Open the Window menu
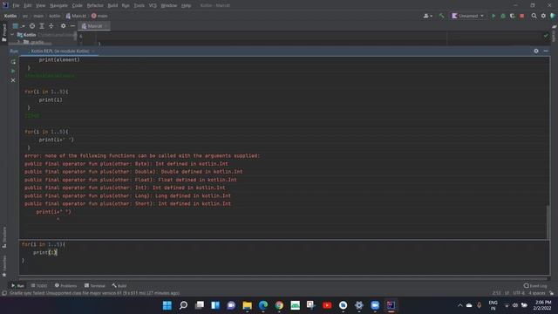 coord(169,6)
